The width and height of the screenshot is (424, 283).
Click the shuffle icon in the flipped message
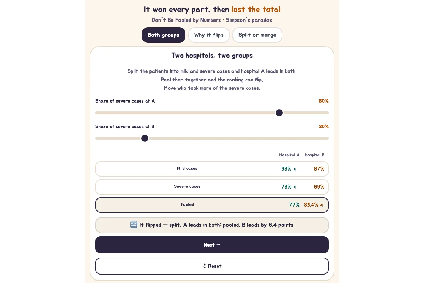pos(134,225)
